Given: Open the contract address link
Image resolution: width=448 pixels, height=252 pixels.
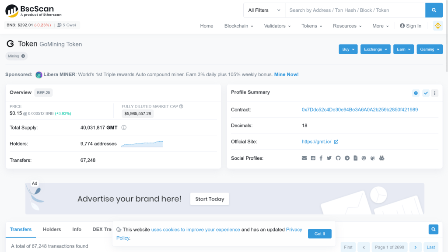Looking at the screenshot, I should point(360,110).
